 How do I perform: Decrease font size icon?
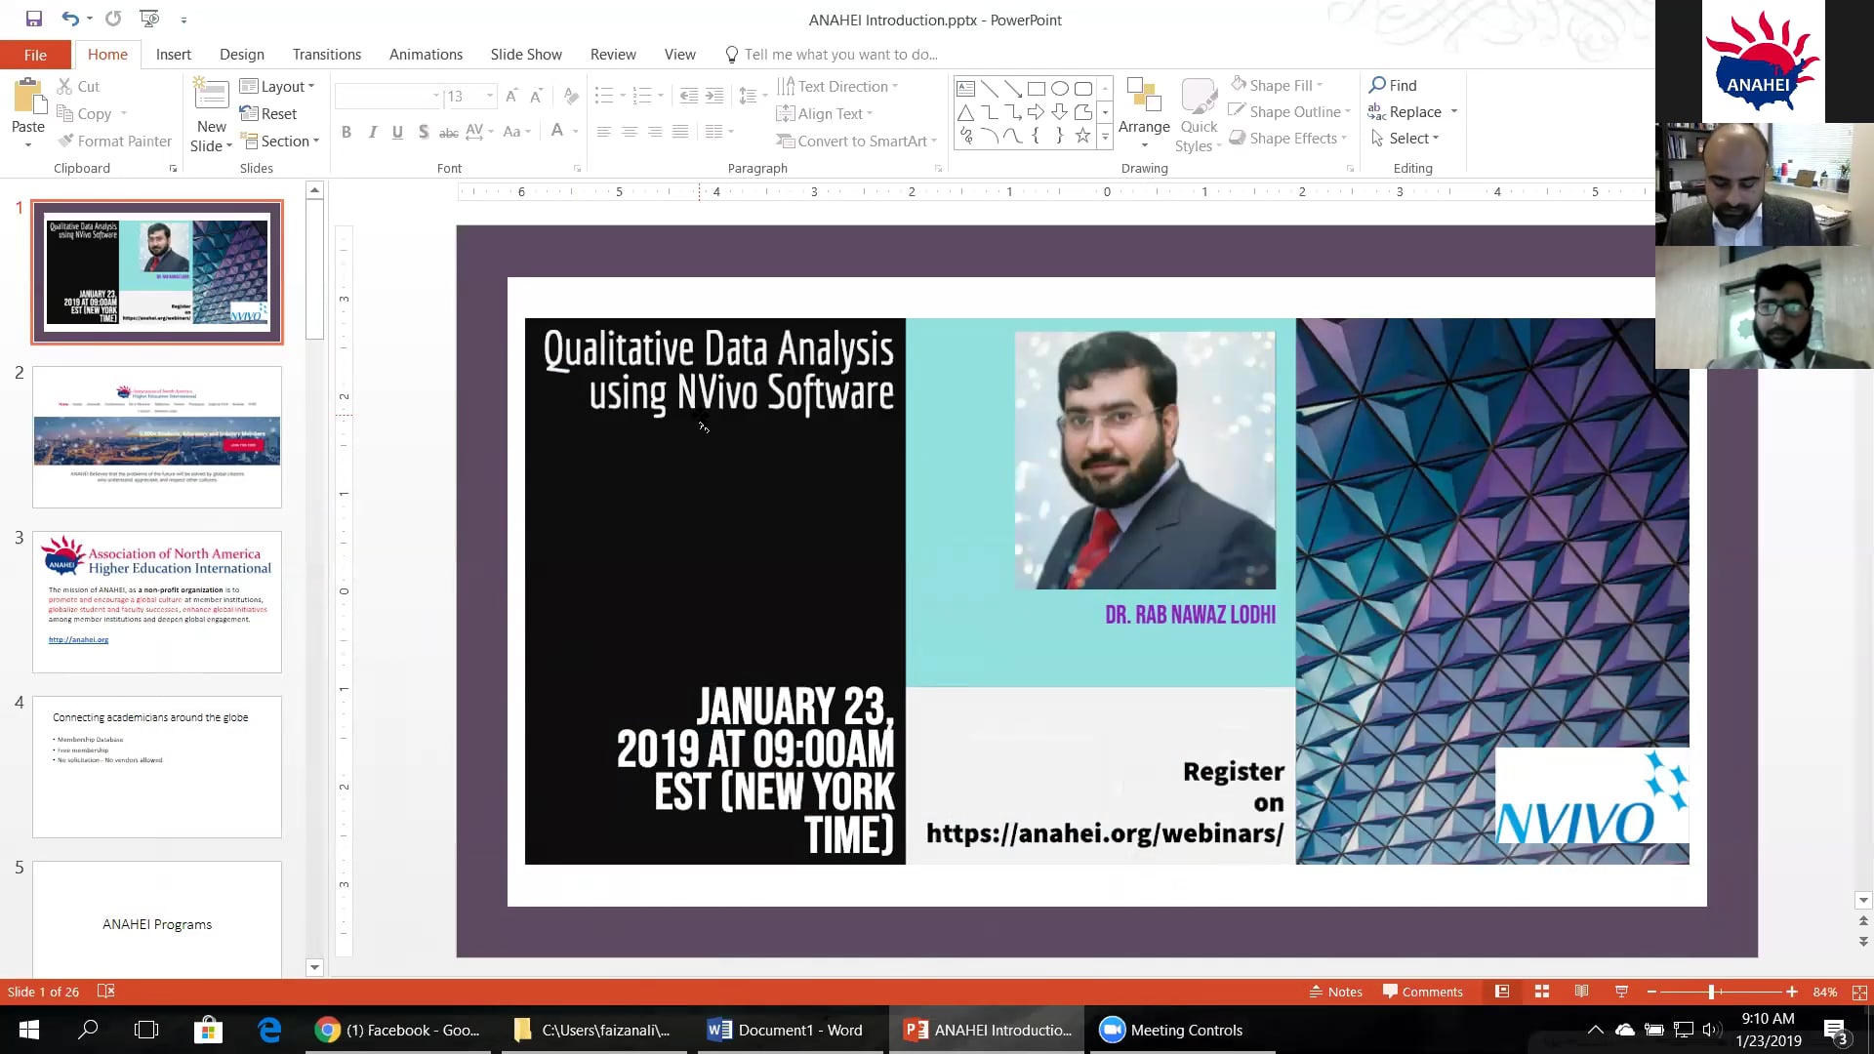tap(536, 96)
